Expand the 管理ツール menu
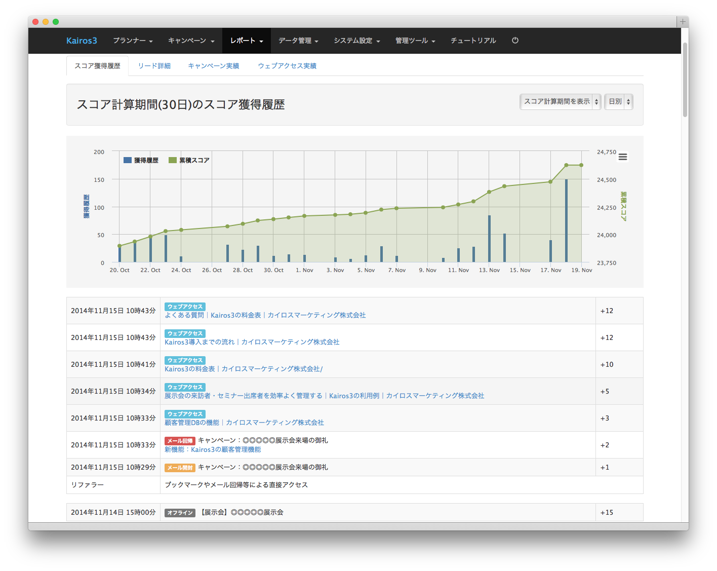Screen dimensions: 717x571 pos(415,41)
